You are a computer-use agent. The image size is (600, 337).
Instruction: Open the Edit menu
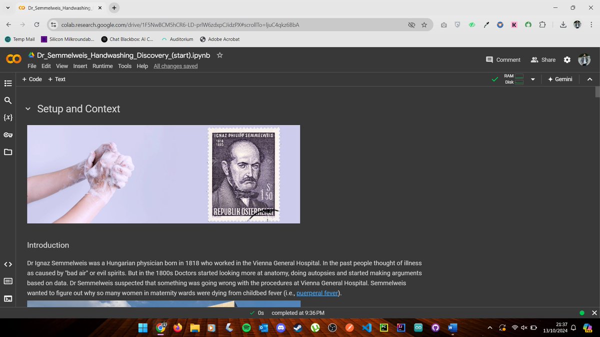(46, 66)
